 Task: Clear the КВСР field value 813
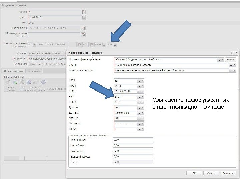coord(143,81)
